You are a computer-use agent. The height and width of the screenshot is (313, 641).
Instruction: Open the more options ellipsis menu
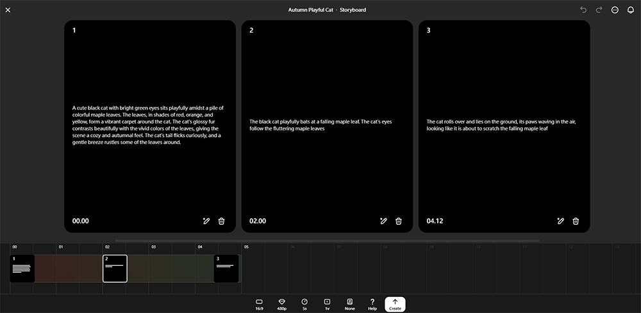coord(615,10)
